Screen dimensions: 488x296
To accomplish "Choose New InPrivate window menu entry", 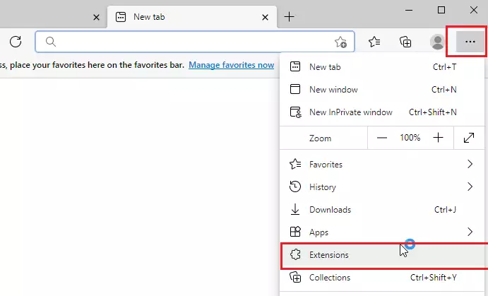I will tap(382, 112).
